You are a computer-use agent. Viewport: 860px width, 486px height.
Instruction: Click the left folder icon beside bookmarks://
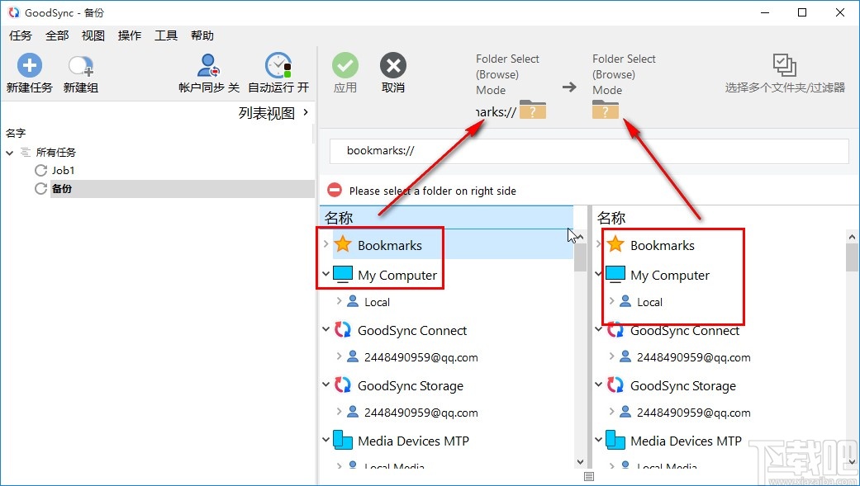coord(533,110)
